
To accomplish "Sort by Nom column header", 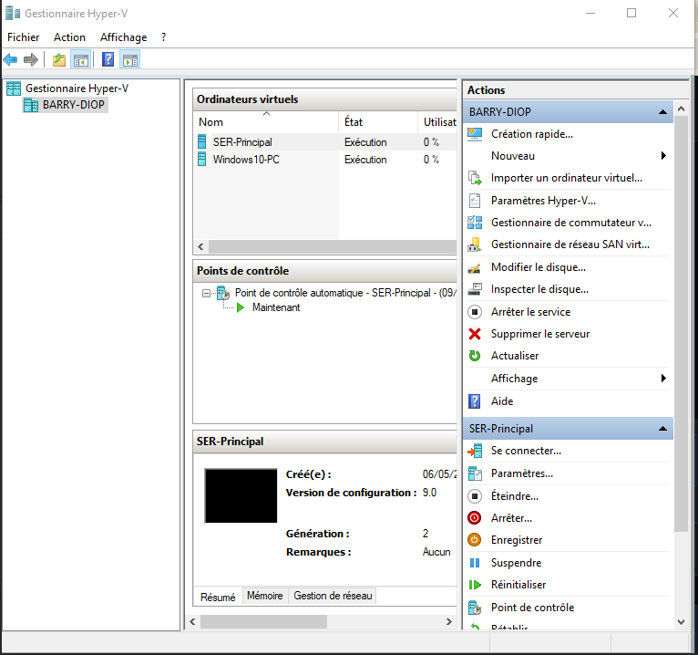I will point(266,122).
